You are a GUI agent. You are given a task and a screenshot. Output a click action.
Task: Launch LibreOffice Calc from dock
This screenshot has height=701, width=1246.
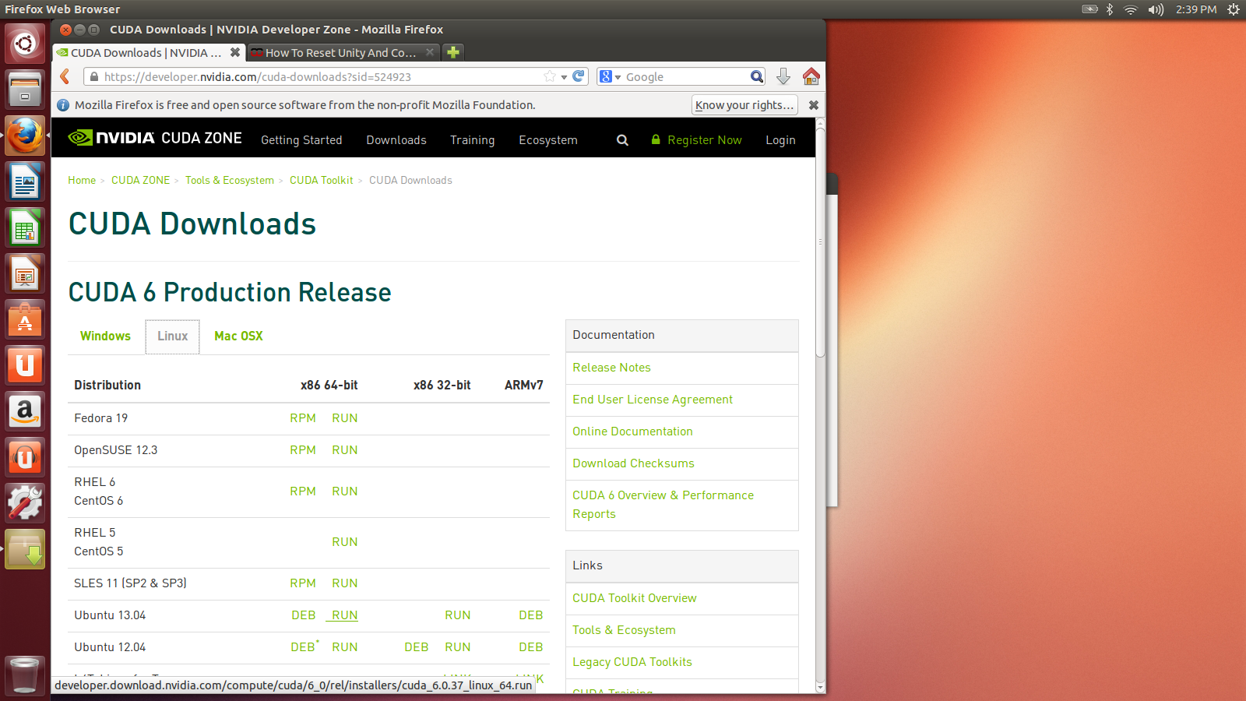click(25, 228)
